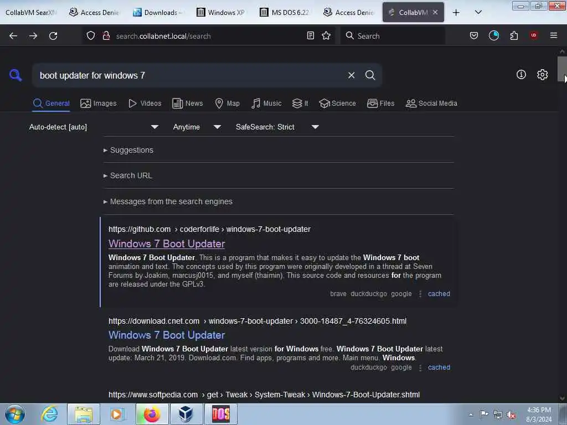Screen dimensions: 567x425
Task: Open CNET Windows 7 Boot Updater result
Action: click(167, 335)
